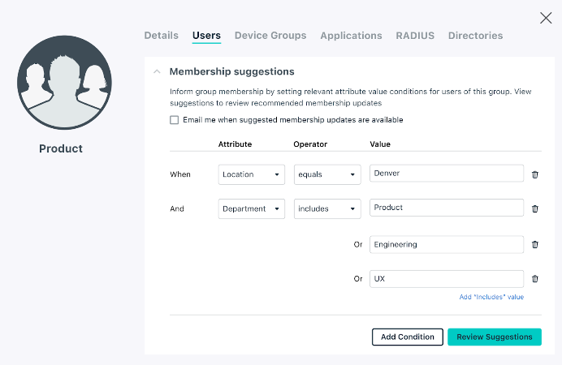The width and height of the screenshot is (562, 365).
Task: Delete the Product department value row
Action: [534, 208]
